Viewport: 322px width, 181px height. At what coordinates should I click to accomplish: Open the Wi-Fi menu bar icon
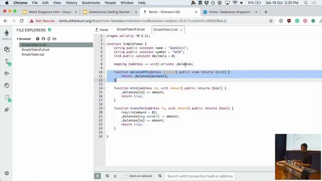click(235, 3)
